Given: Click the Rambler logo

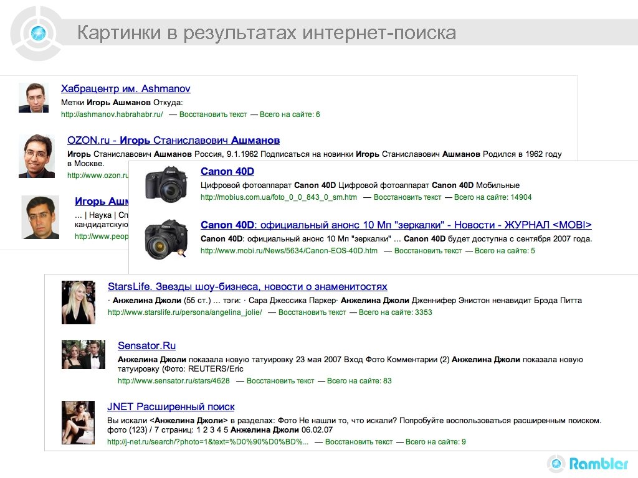Looking at the screenshot, I should (x=588, y=463).
